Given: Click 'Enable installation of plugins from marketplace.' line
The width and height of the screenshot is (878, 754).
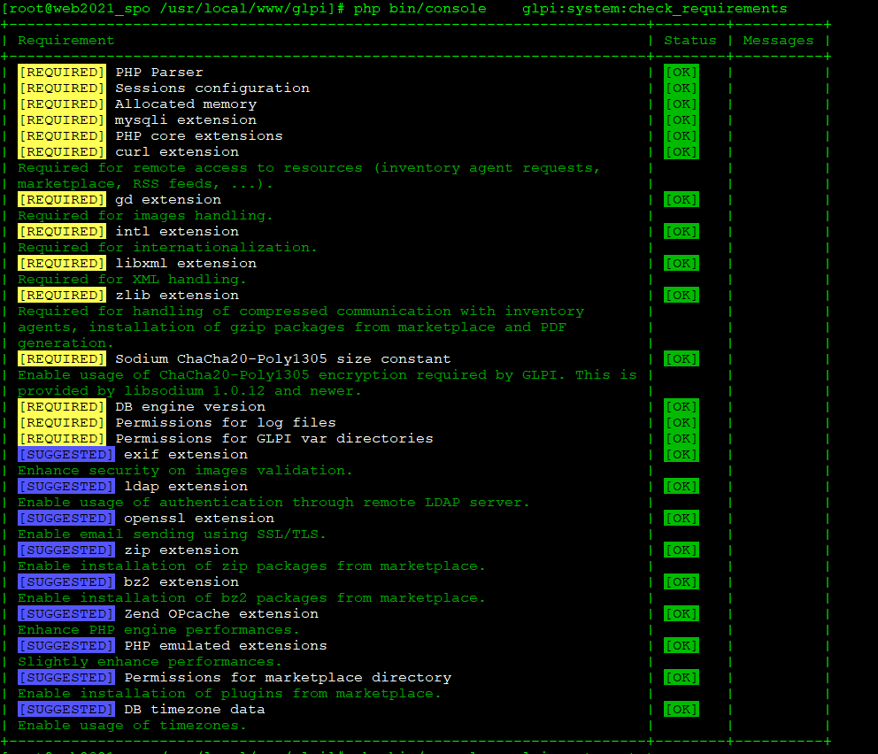Looking at the screenshot, I should click(x=229, y=694).
